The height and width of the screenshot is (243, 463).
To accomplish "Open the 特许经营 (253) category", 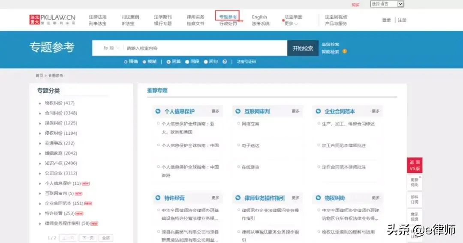I will pos(60,213).
